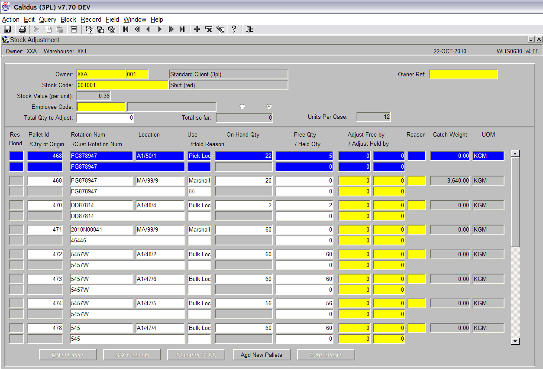
Task: Select the unselected radio button near Employee Code
Action: click(242, 106)
